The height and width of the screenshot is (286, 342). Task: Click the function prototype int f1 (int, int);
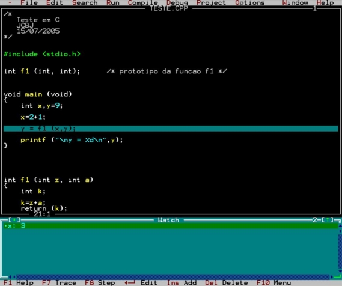pos(42,71)
